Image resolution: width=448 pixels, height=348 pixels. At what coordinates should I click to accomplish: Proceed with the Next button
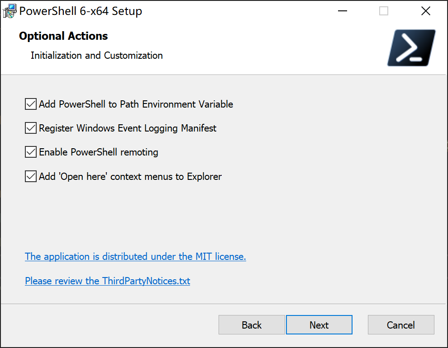(319, 325)
